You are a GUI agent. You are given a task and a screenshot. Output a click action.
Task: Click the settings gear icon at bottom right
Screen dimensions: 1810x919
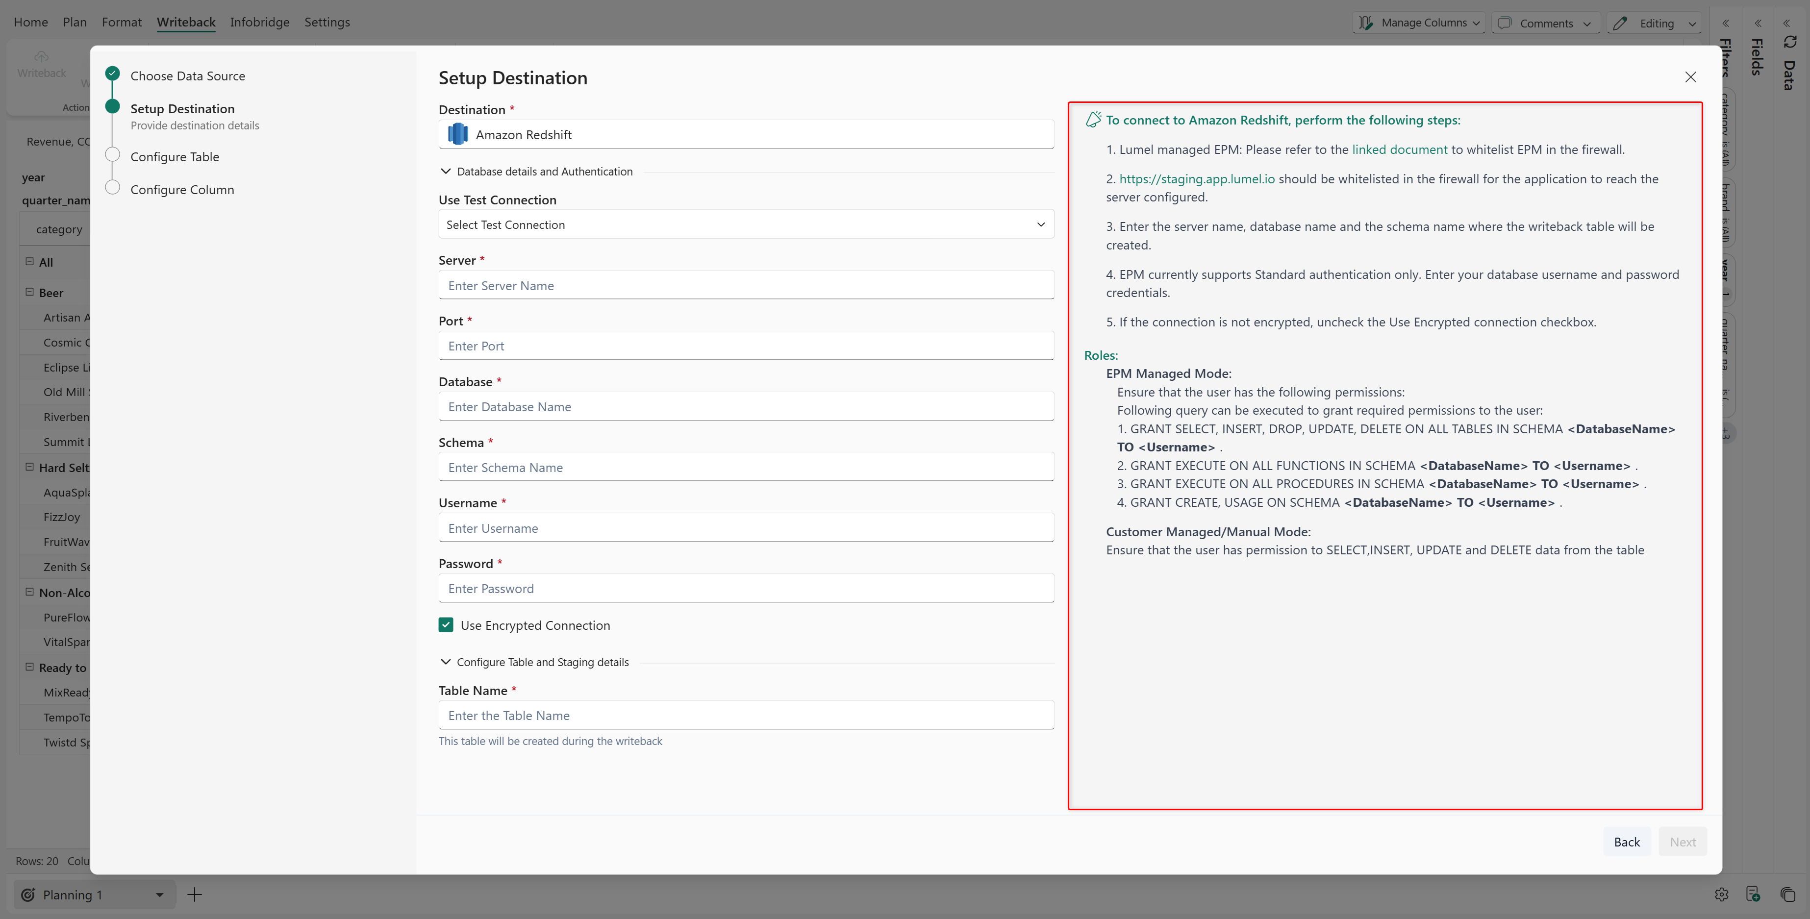(x=1721, y=894)
